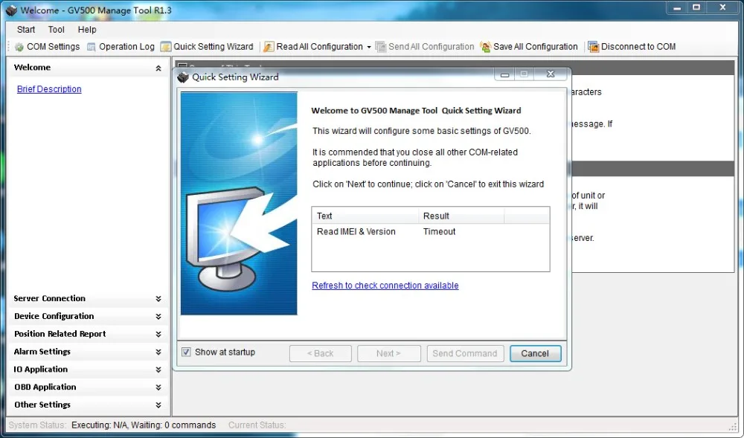This screenshot has width=744, height=438.
Task: Minimize the Quick Setting Wizard dialog
Action: pyautogui.click(x=505, y=74)
